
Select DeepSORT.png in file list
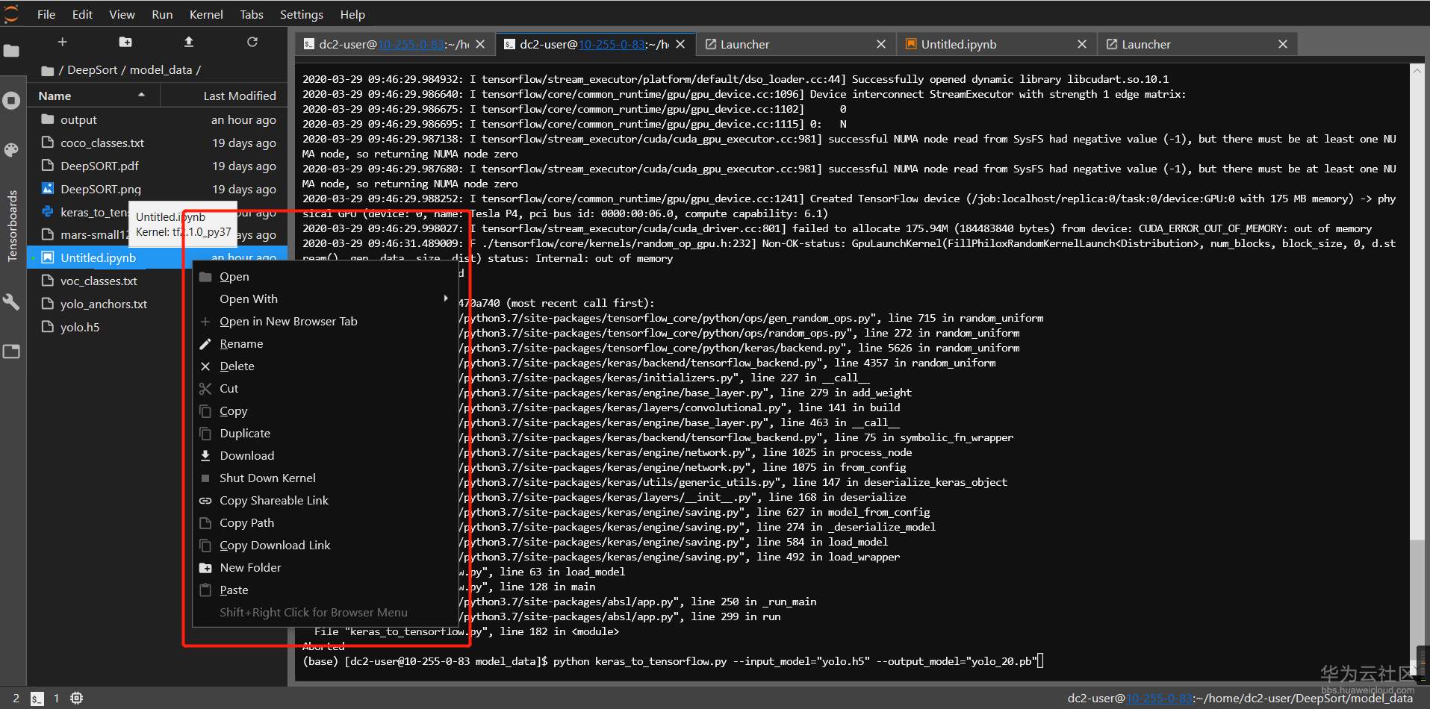[158, 189]
